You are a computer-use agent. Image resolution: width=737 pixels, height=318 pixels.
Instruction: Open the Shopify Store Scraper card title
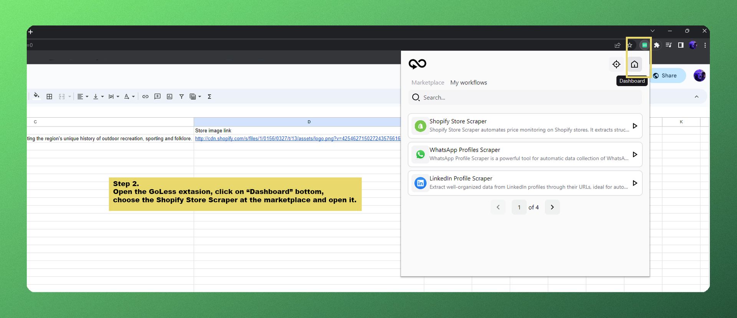tap(458, 121)
